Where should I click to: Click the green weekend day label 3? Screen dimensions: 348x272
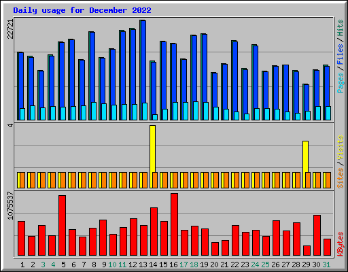tap(43, 265)
